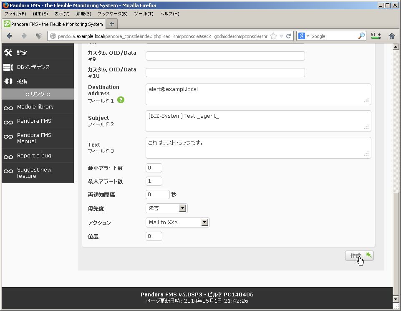Click the カスタム OID/Data #9 field
Viewport: 401px width, 311px height.
click(x=225, y=56)
